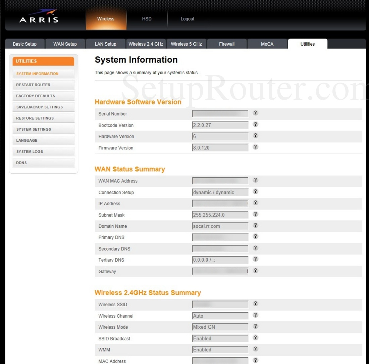View the System Logs page

(43, 151)
